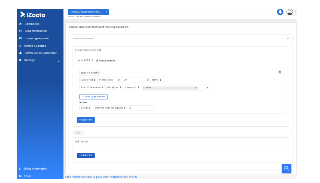Open the storytype property dropdown
Screen dimensions: 320x183
coord(114,87)
